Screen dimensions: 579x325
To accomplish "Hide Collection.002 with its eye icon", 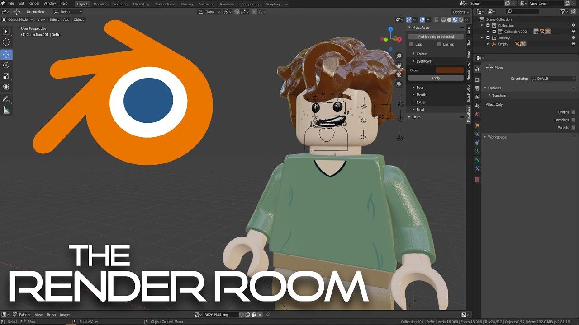I will pos(574,32).
